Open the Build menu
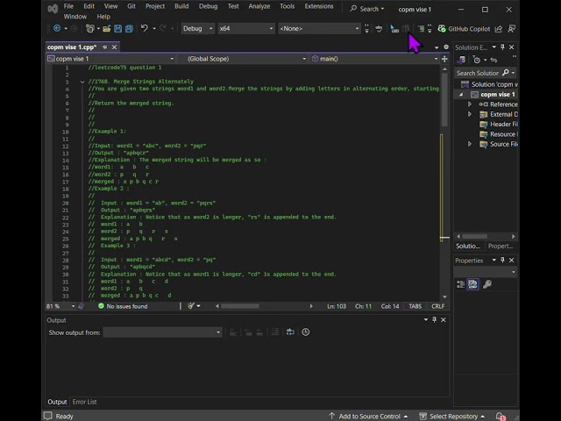Viewport: 561px width, 421px height. point(181,6)
